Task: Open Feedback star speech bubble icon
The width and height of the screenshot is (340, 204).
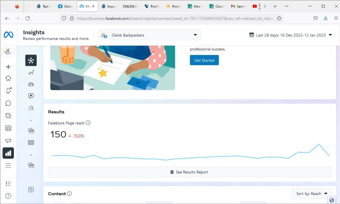Action: (x=31, y=96)
